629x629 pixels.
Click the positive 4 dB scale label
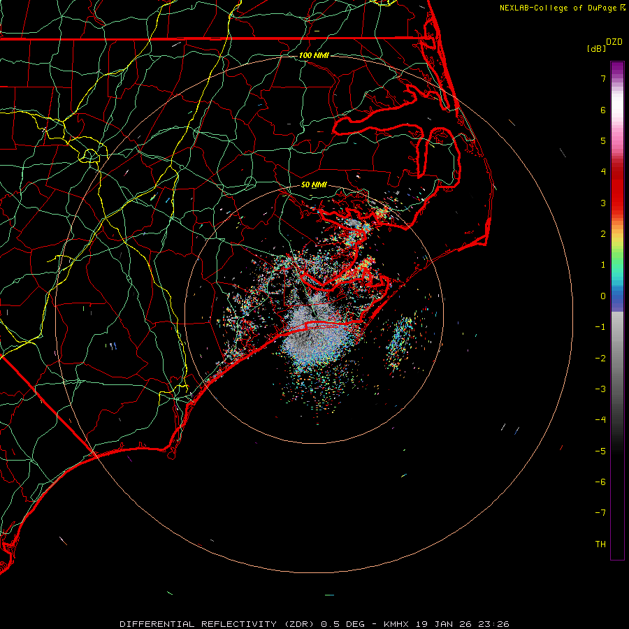(603, 172)
